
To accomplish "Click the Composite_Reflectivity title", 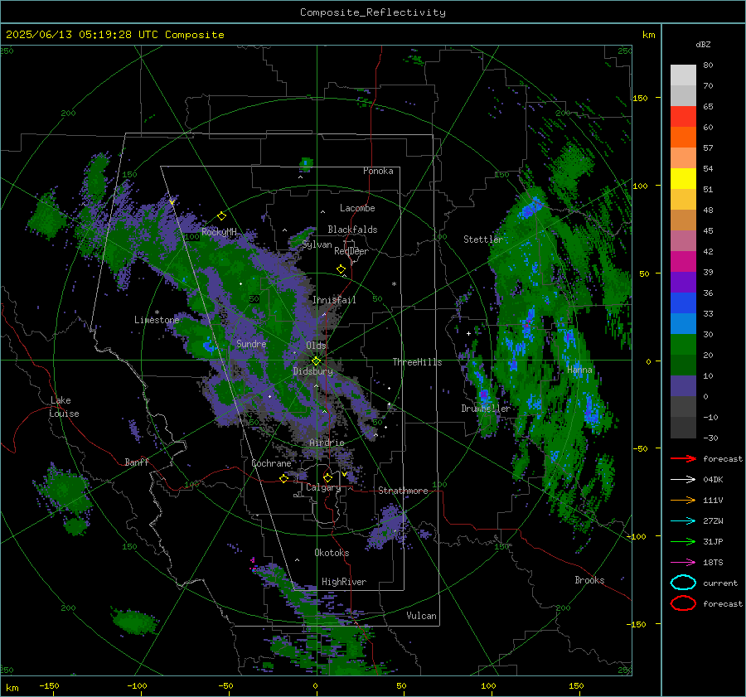I will (x=373, y=12).
